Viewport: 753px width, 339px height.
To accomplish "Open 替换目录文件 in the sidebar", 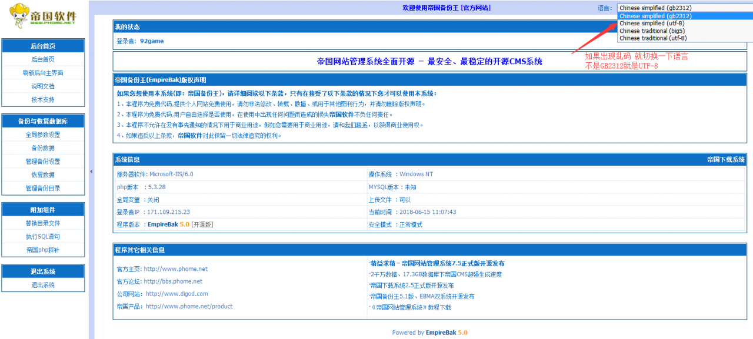I will (43, 223).
